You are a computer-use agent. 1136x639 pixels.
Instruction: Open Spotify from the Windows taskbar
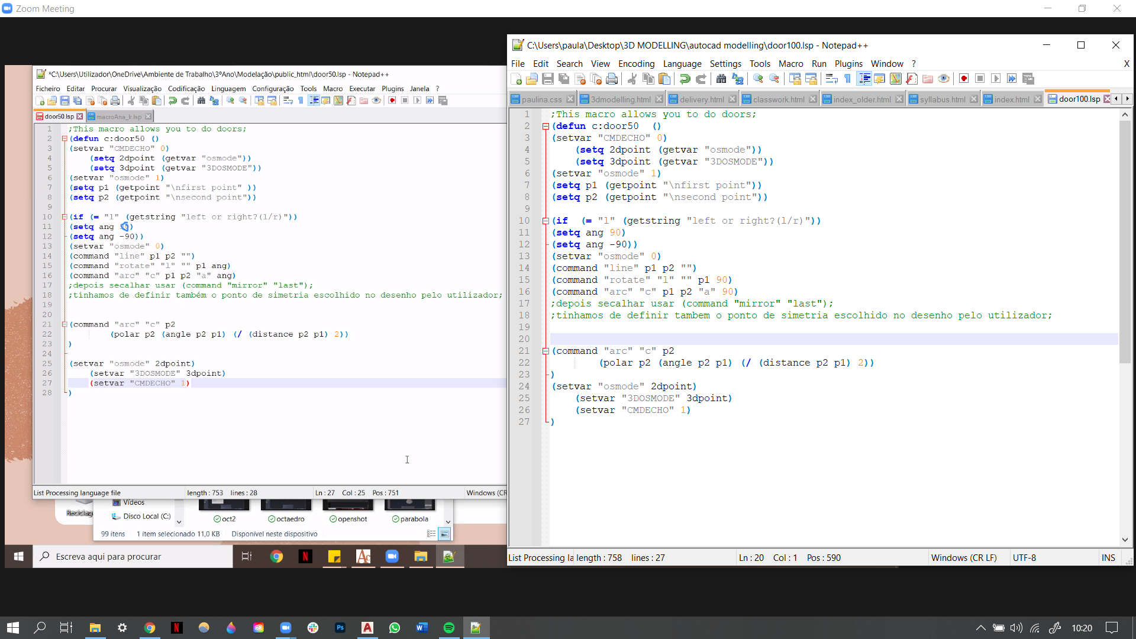(x=449, y=628)
